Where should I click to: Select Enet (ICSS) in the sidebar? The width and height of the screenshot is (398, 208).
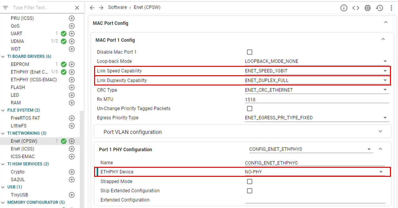pyautogui.click(x=22, y=149)
